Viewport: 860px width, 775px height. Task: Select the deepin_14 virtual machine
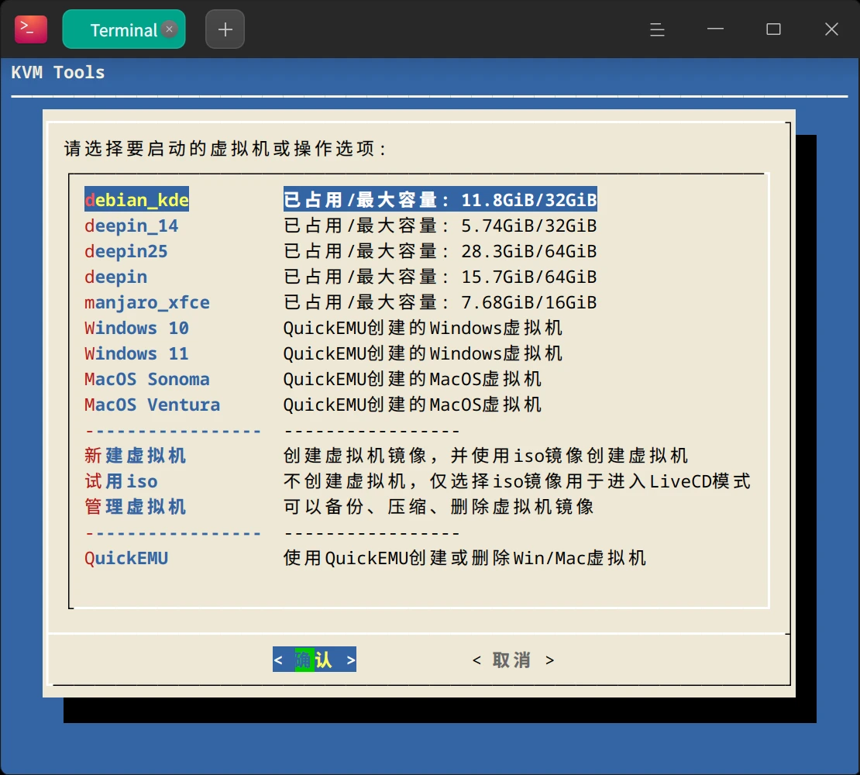click(131, 226)
